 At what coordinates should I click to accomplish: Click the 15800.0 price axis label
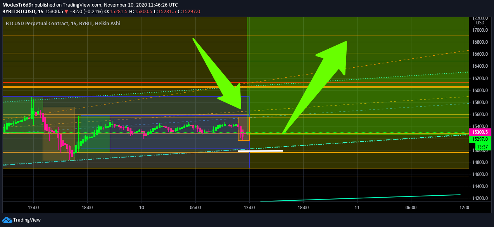(x=480, y=102)
